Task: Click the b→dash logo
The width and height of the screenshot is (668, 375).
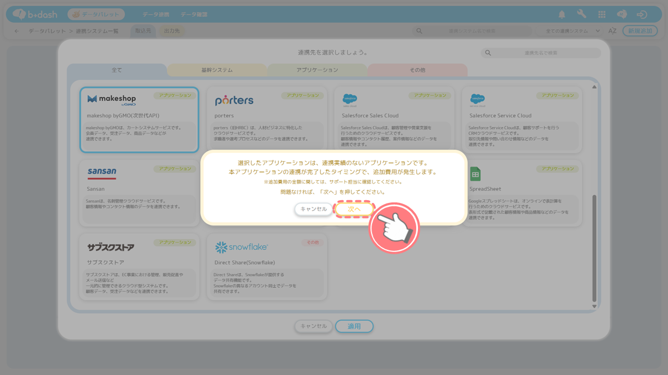Action: coord(35,14)
